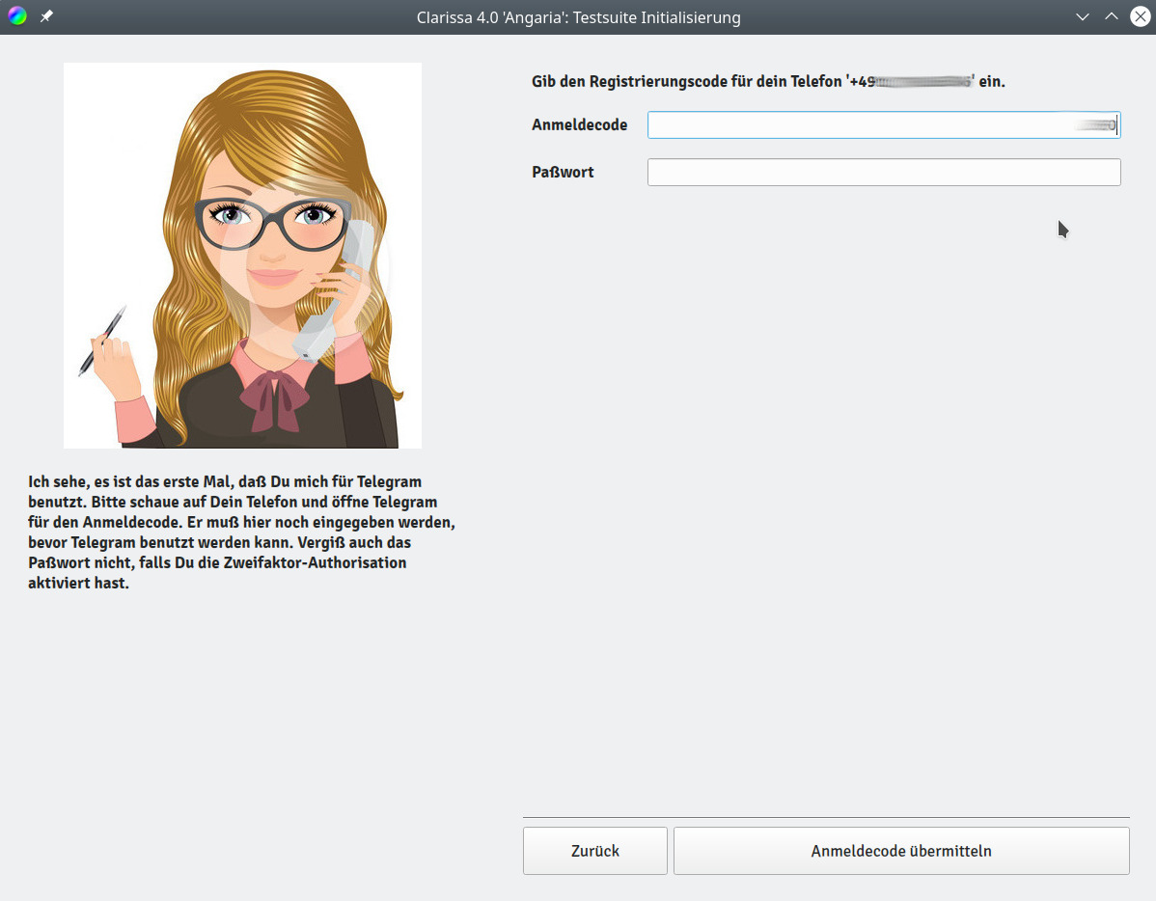Open the application menu icon in title bar

17,16
